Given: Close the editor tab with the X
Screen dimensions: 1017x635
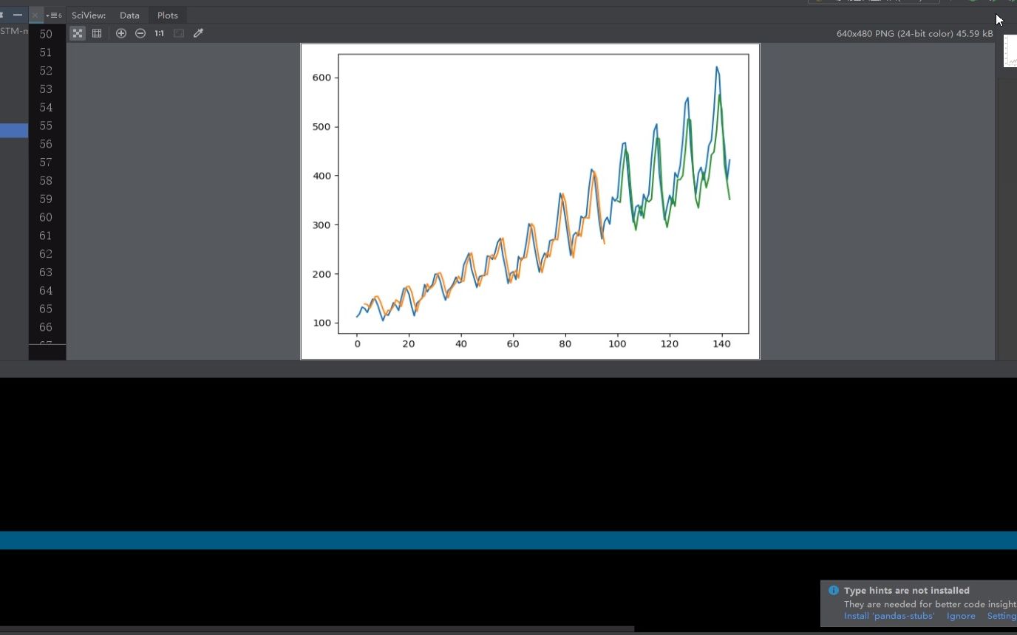Looking at the screenshot, I should [x=35, y=16].
